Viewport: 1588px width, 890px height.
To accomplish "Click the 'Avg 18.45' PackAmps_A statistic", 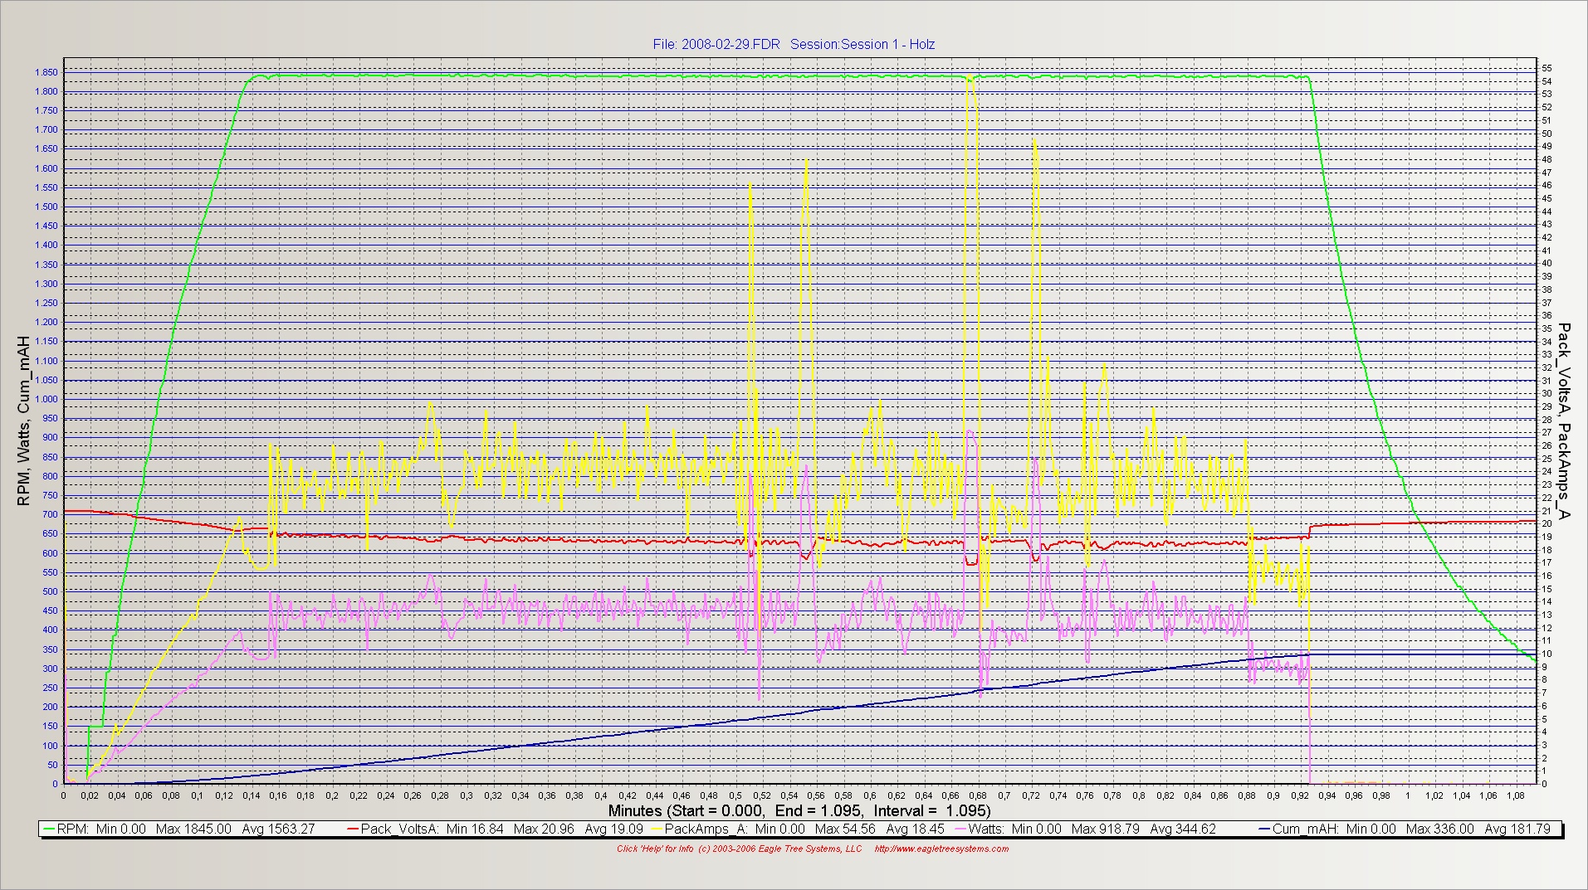I will pyautogui.click(x=916, y=829).
